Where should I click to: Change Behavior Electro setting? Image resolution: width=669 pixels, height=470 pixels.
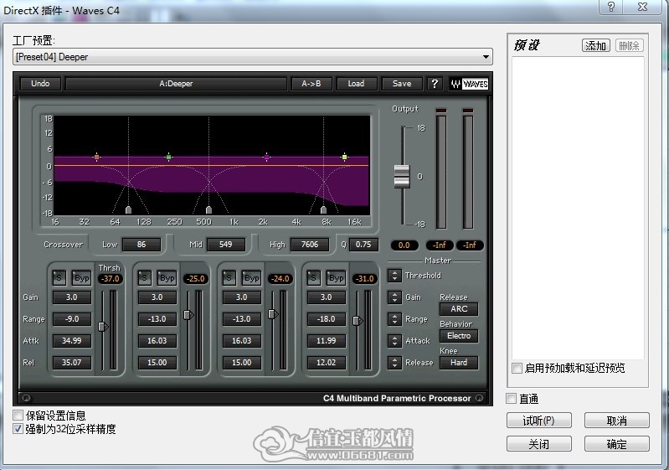pyautogui.click(x=459, y=335)
